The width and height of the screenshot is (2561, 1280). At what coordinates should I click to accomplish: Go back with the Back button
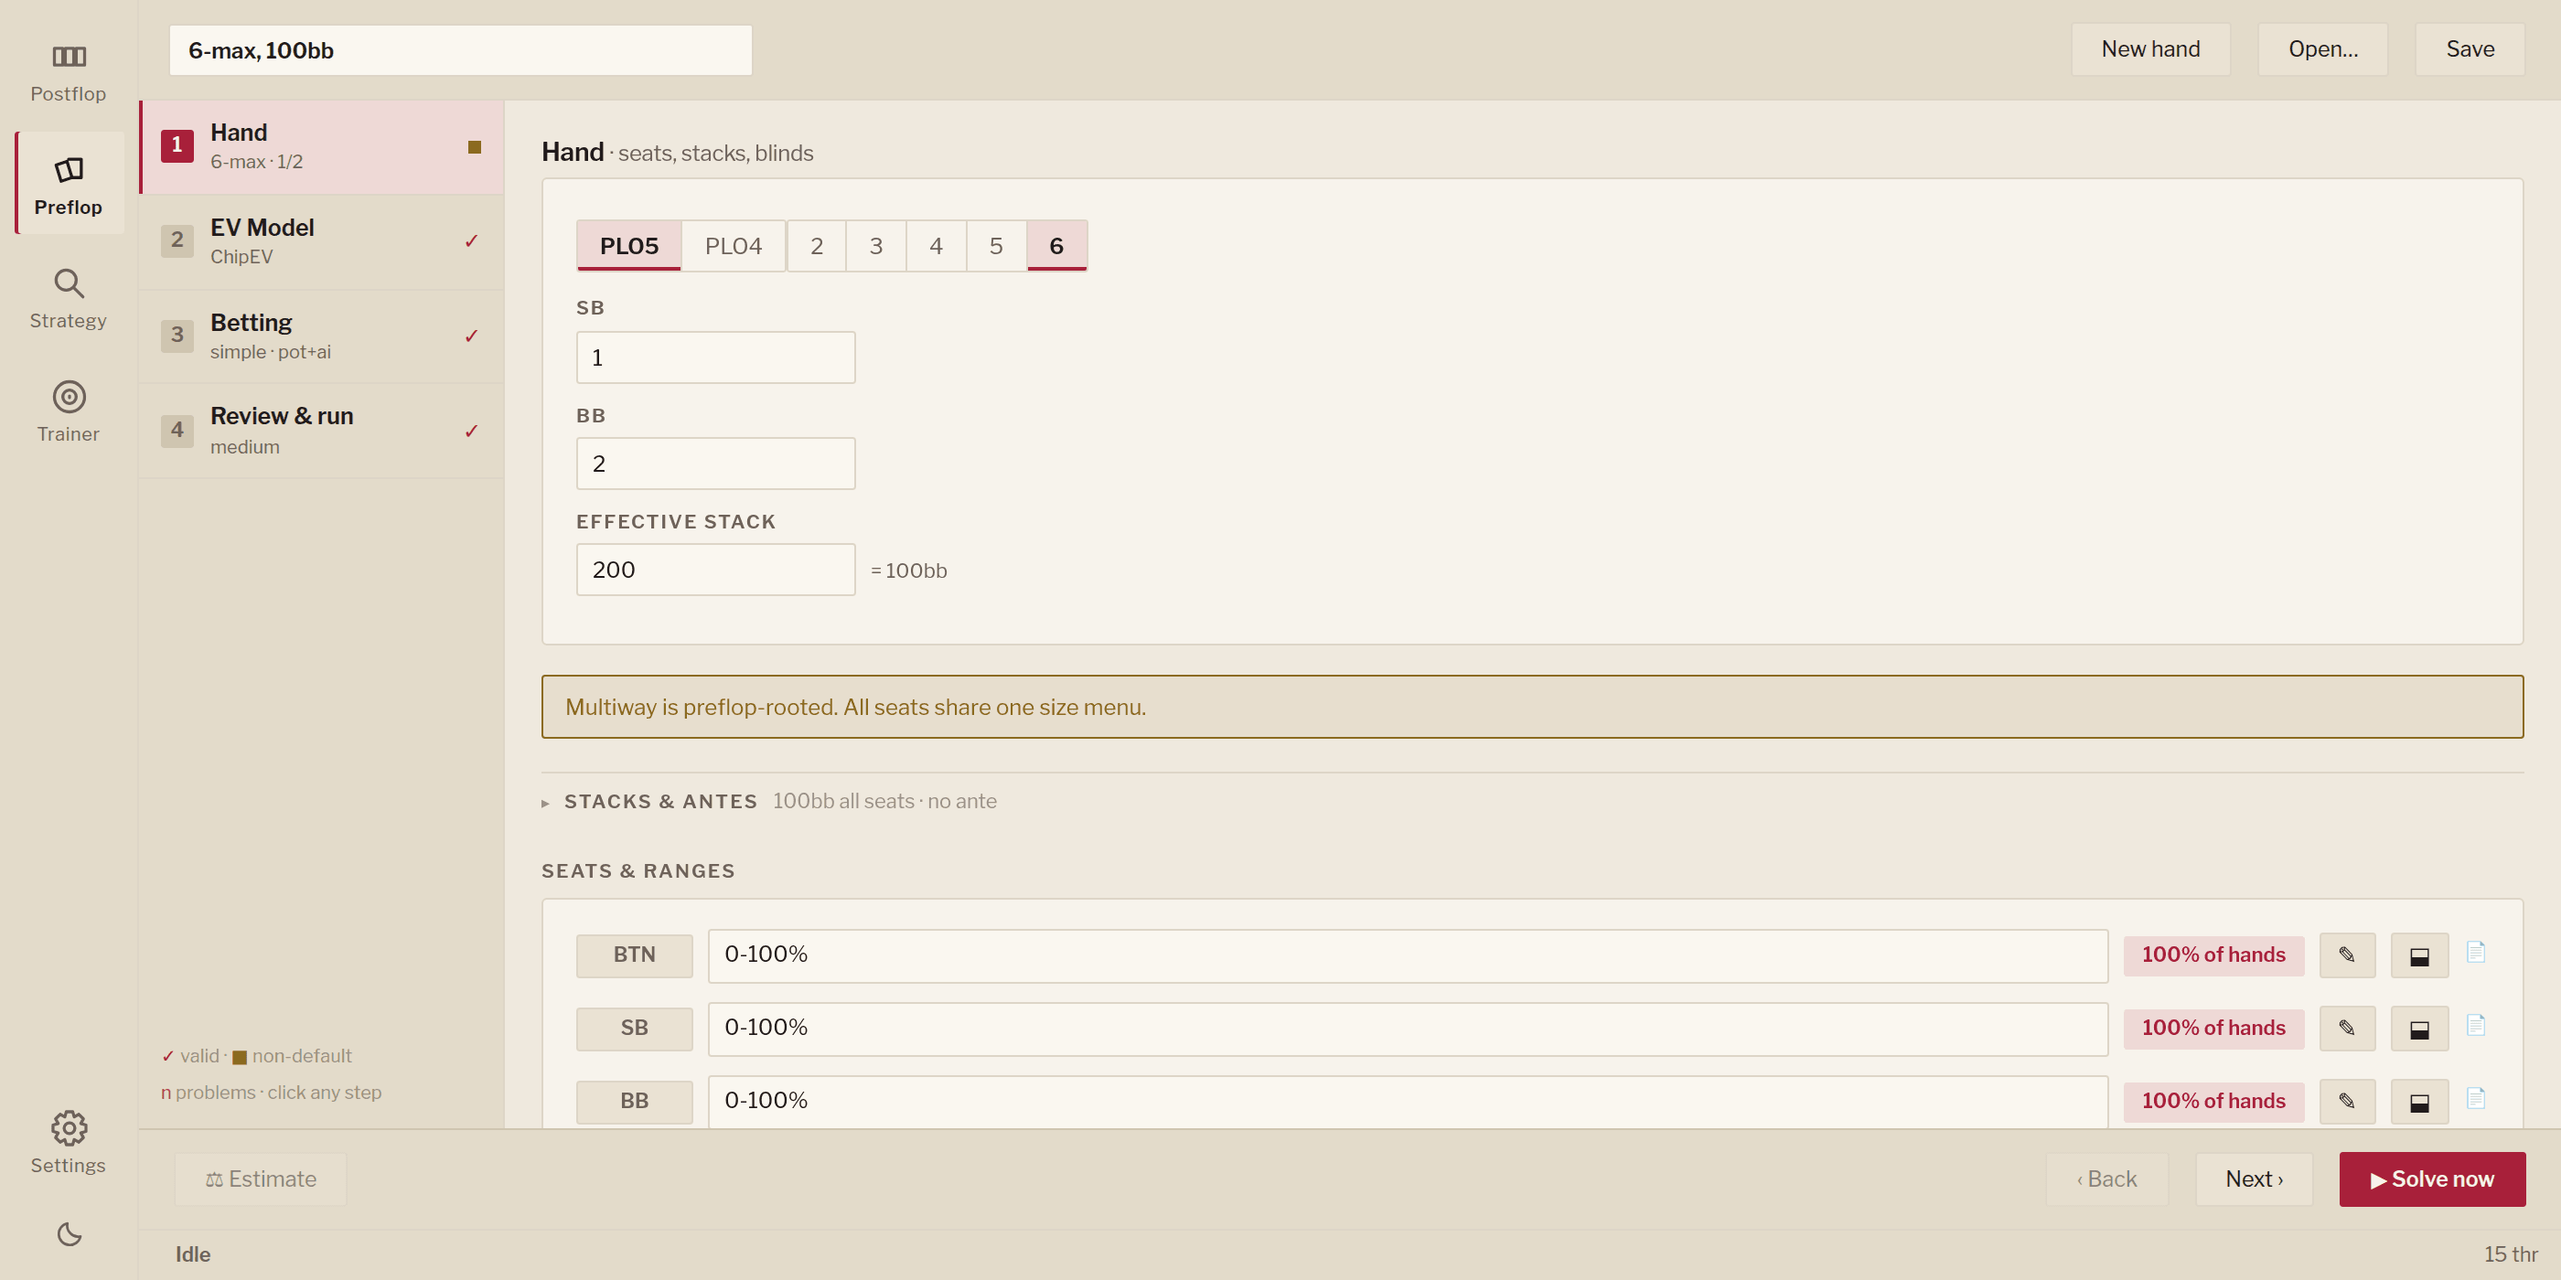click(2106, 1179)
